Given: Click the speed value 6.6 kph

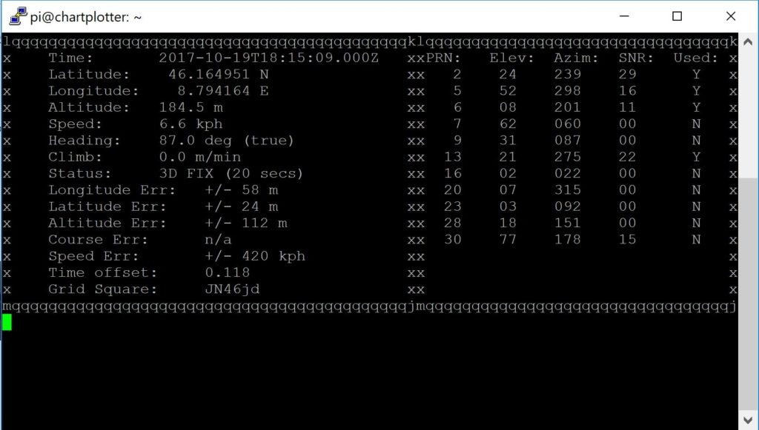Looking at the screenshot, I should point(190,124).
